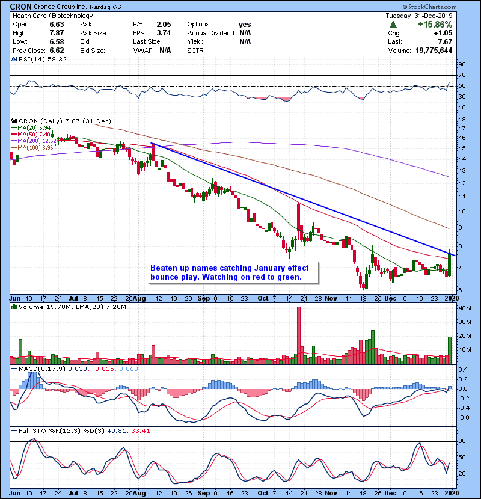Click the tallest red volume bar near 40M

[299, 335]
